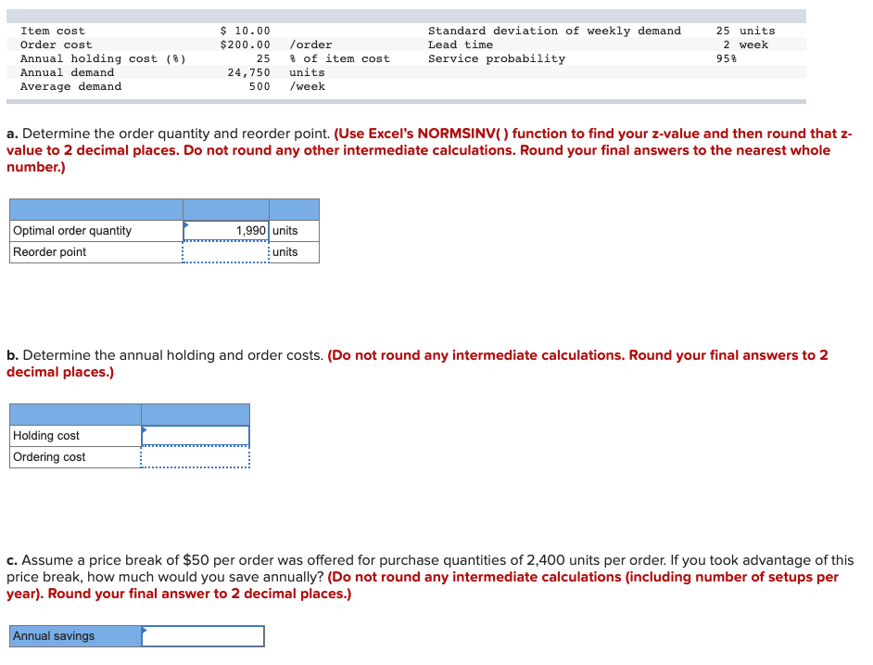Click the 'Order cost' label
This screenshot has height=665, width=873.
point(57,45)
